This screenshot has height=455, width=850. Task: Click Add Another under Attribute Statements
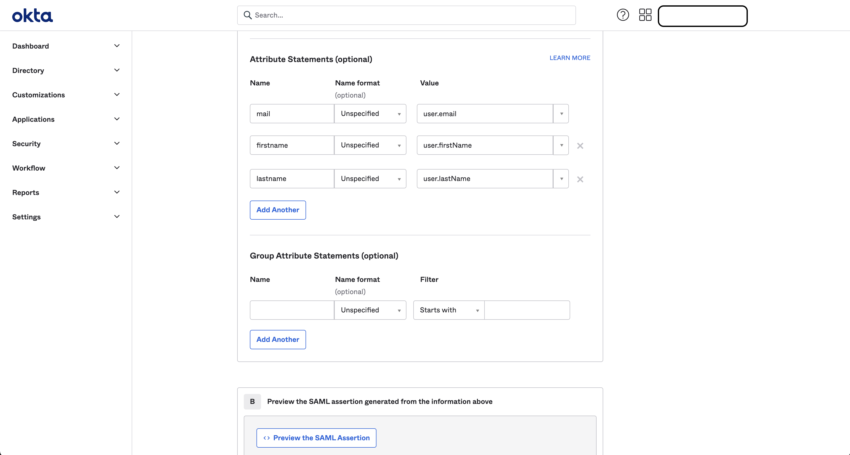point(278,210)
